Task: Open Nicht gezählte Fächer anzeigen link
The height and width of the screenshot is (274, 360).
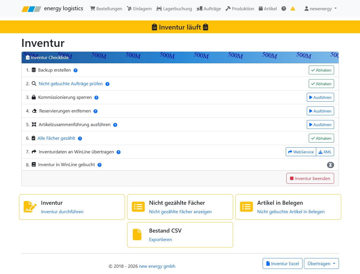Action: (x=180, y=212)
